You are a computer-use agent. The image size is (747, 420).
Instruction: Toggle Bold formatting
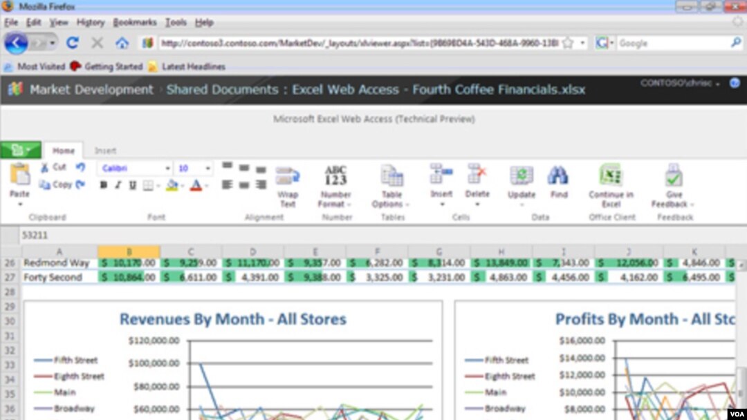pyautogui.click(x=103, y=186)
